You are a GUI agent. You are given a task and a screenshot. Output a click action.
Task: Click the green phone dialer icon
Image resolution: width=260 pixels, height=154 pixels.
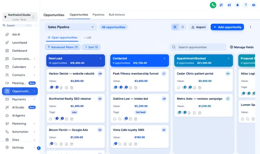coord(213,5)
